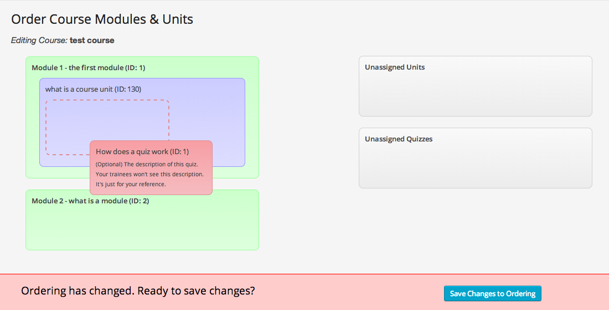Click the quiz's optional description text
This screenshot has width=609, height=310.
[x=149, y=174]
